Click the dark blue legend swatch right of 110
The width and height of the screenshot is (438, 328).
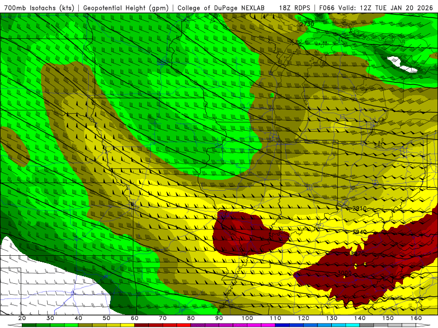282,325
